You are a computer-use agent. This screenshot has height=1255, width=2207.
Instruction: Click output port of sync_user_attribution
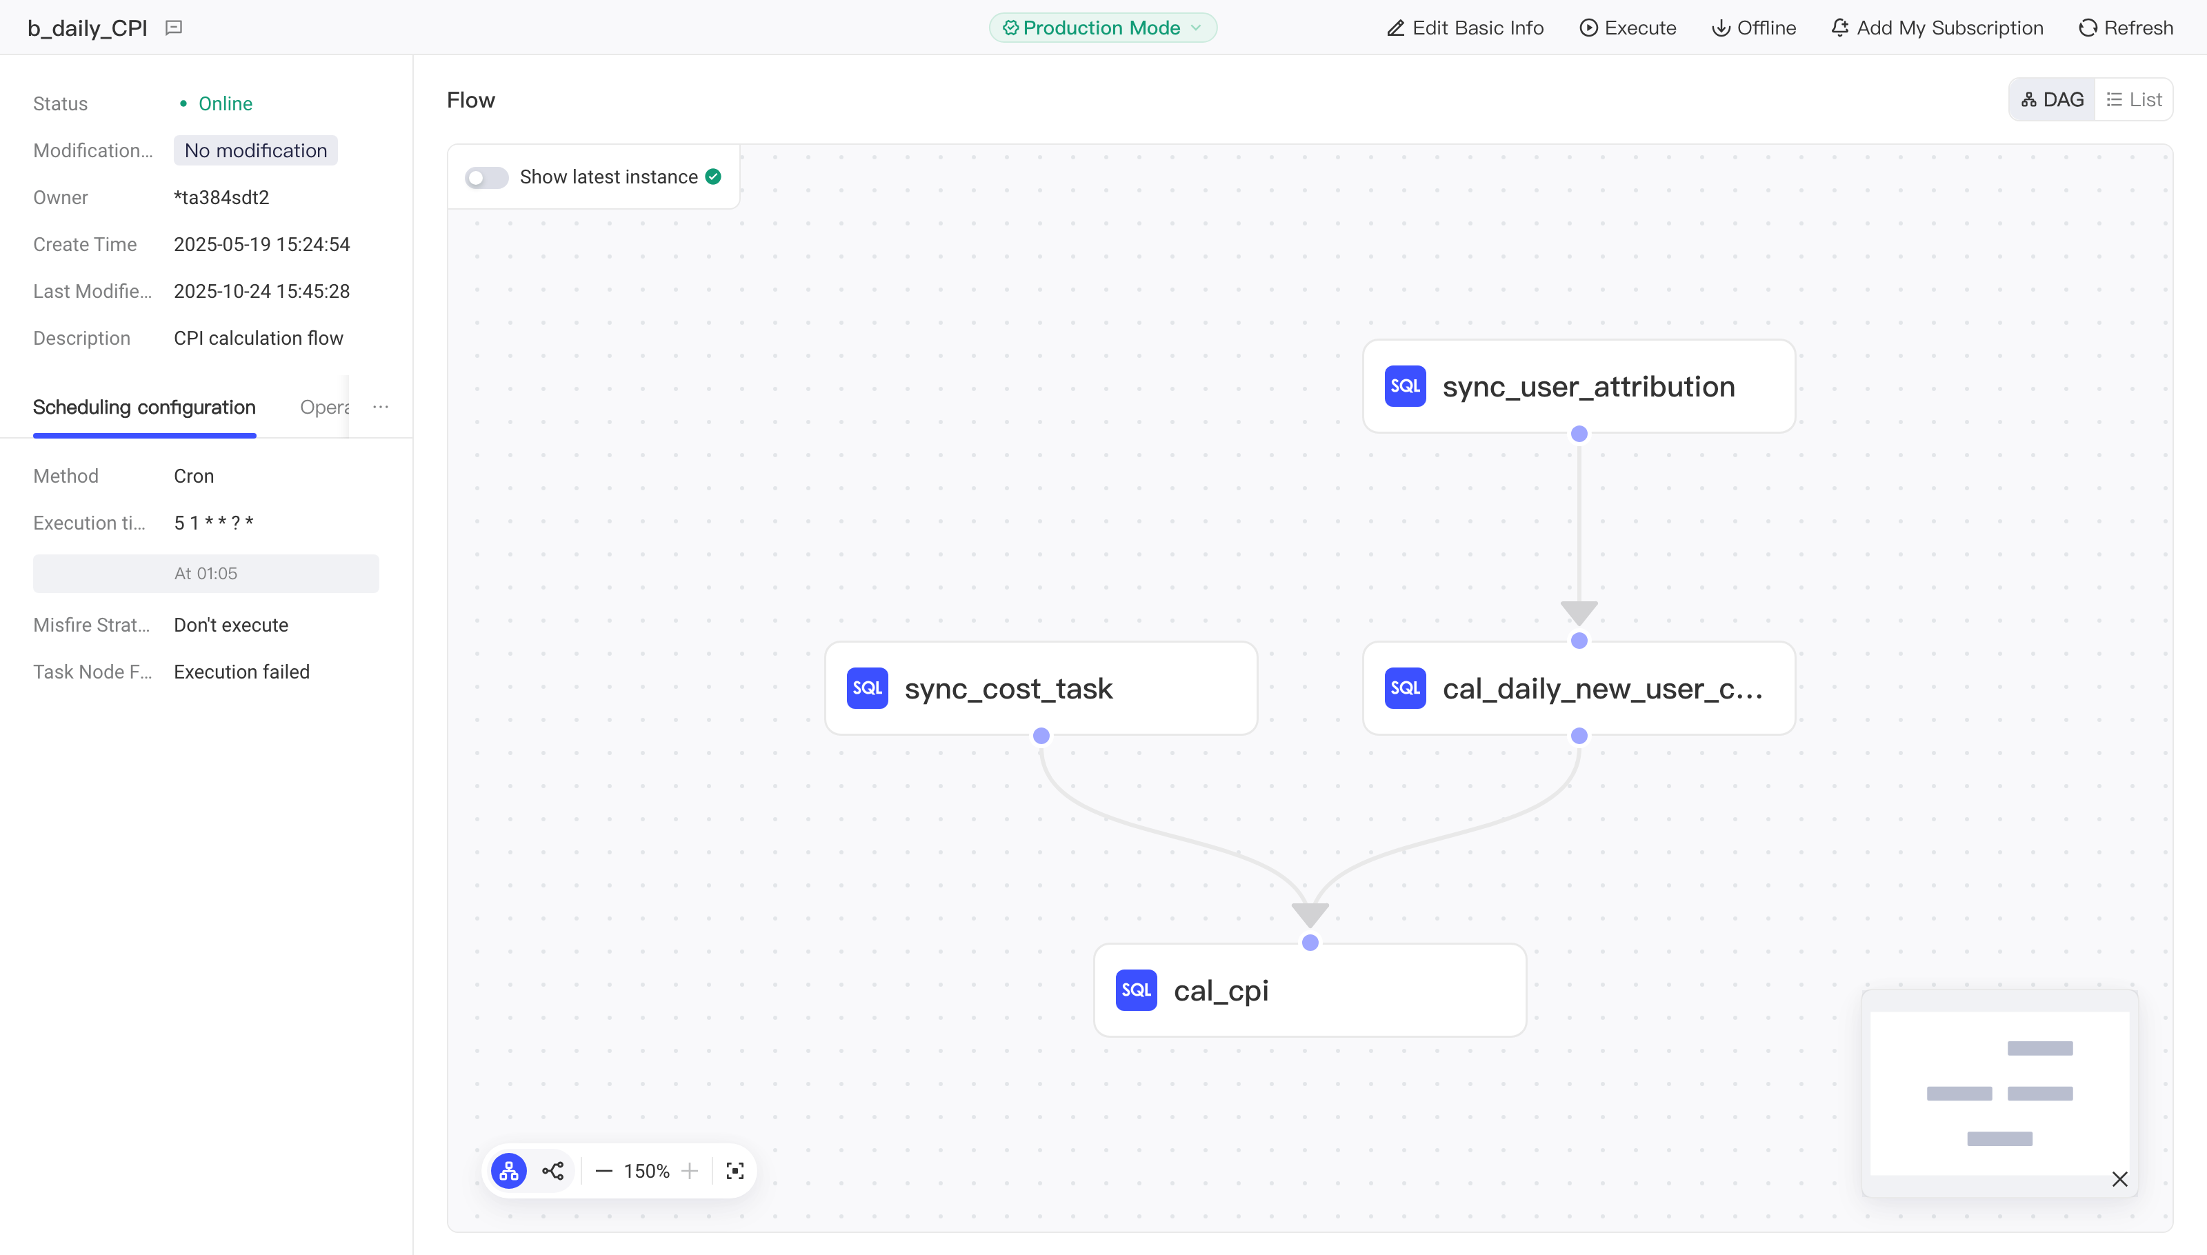click(x=1579, y=434)
